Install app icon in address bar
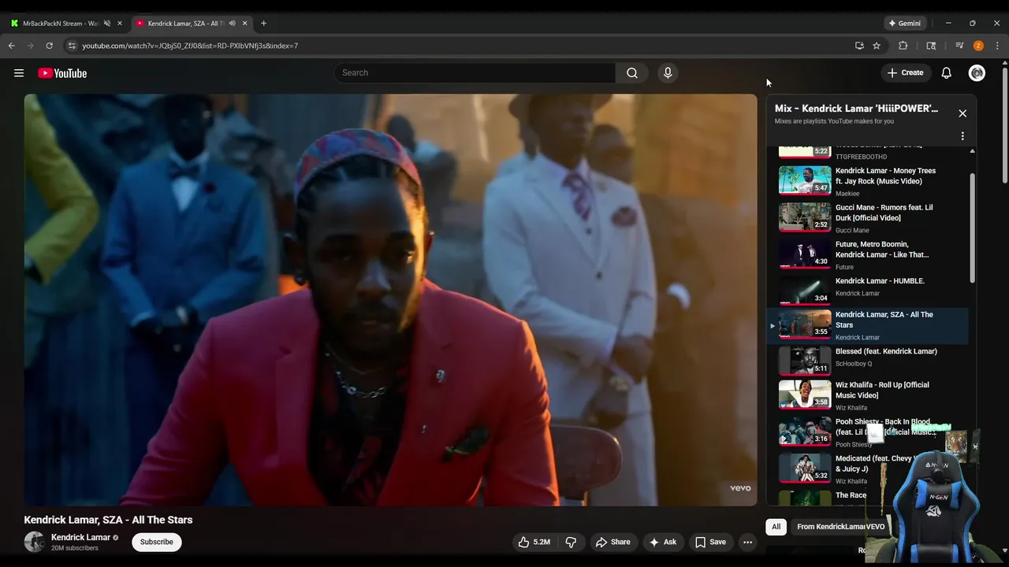This screenshot has height=567, width=1009. pyautogui.click(x=859, y=46)
